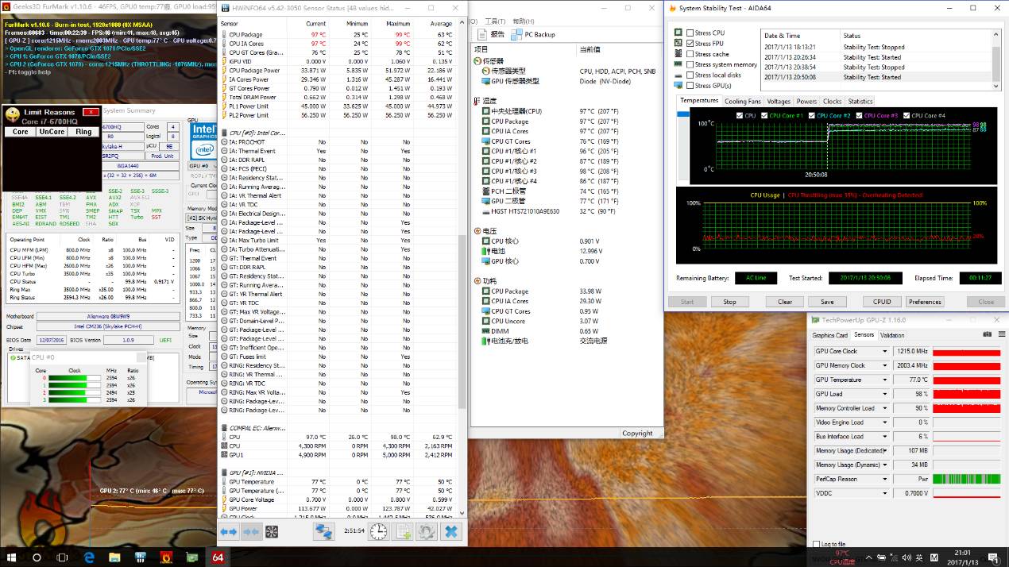Viewport: 1009px width, 567px height.
Task: Toggle the Log to file option in GPU-Z
Action: (x=815, y=544)
